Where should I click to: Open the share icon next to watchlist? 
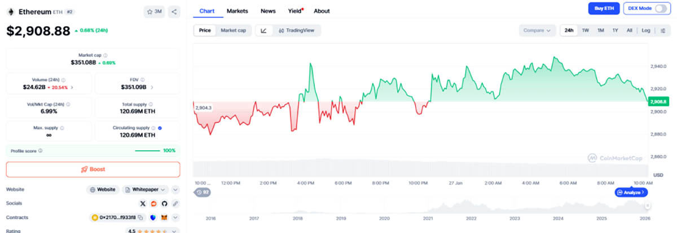[174, 11]
